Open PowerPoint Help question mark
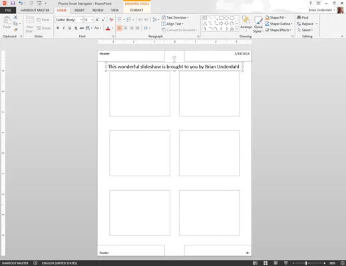 tap(311, 3)
